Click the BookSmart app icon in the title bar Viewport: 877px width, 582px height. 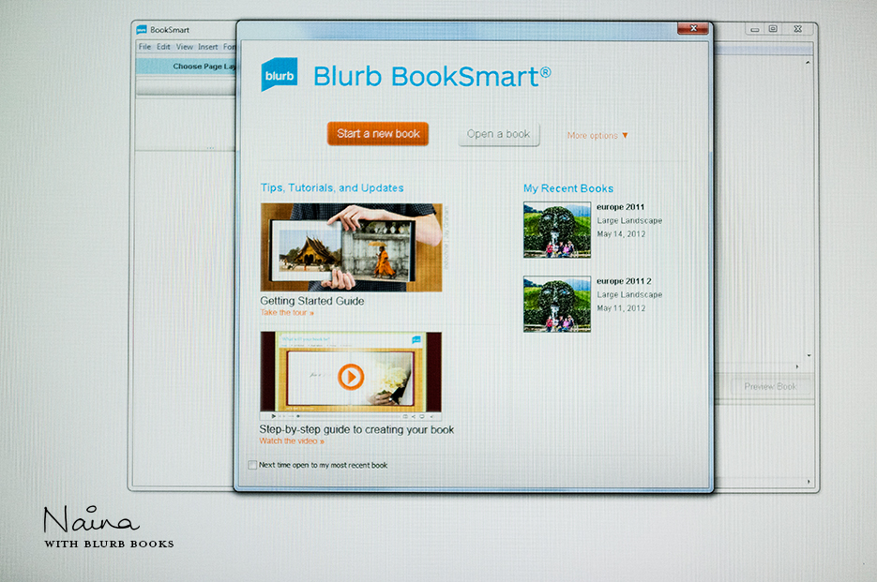[142, 30]
